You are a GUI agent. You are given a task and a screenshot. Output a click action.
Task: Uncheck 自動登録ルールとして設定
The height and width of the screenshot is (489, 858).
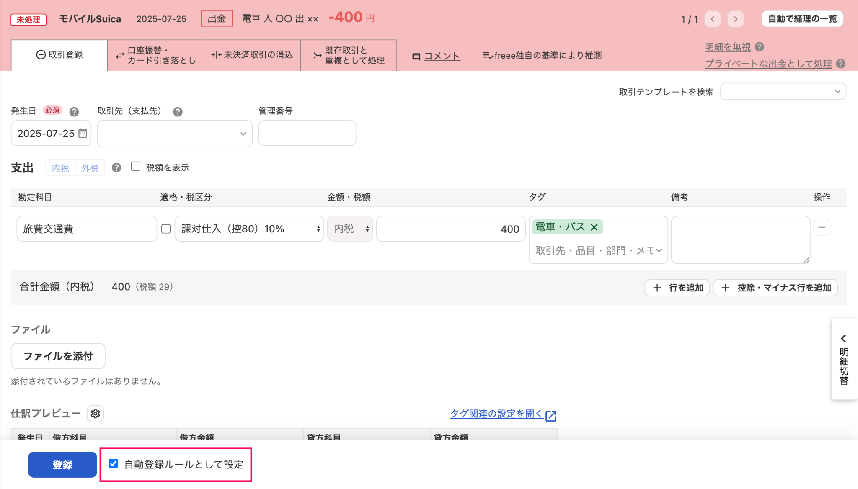click(113, 463)
